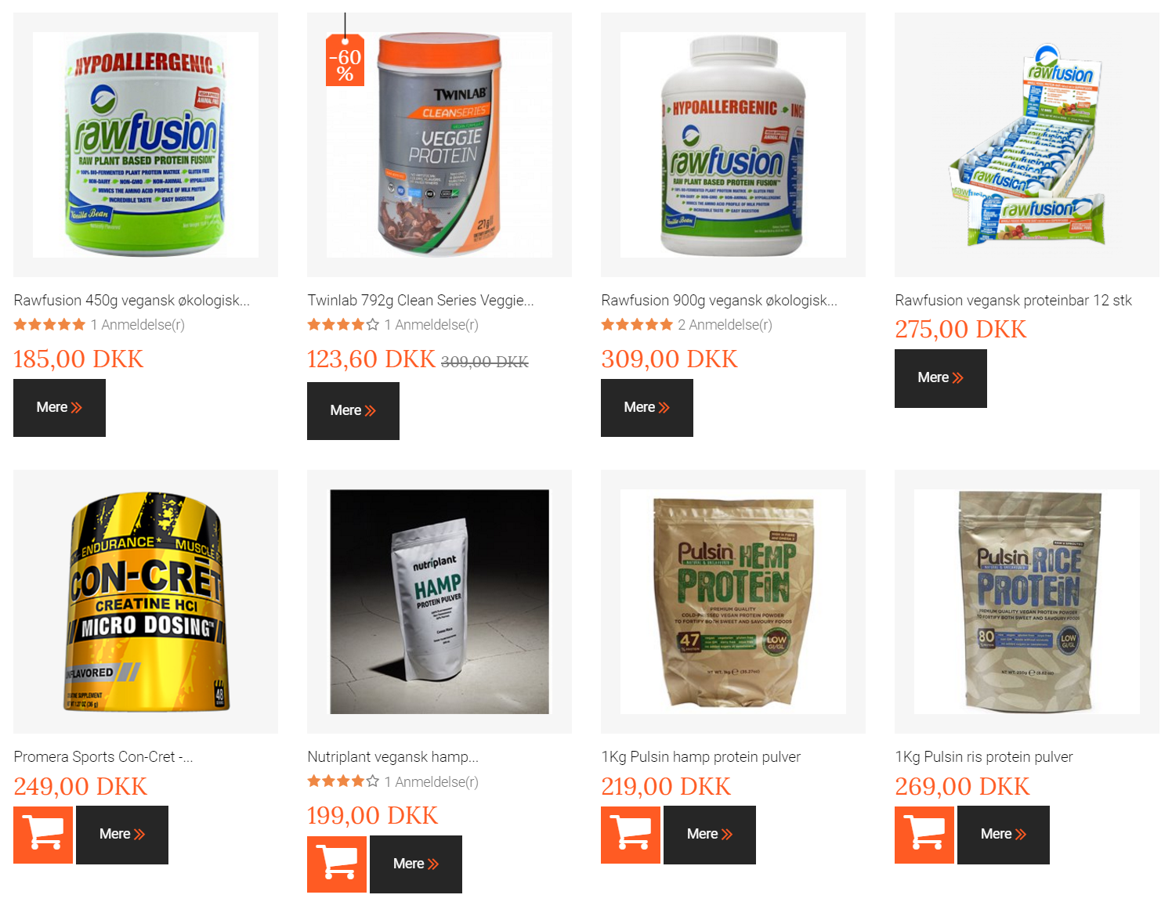The image size is (1172, 902).
Task: Click the -60% discount tag on Twinlab
Action: coord(345,60)
